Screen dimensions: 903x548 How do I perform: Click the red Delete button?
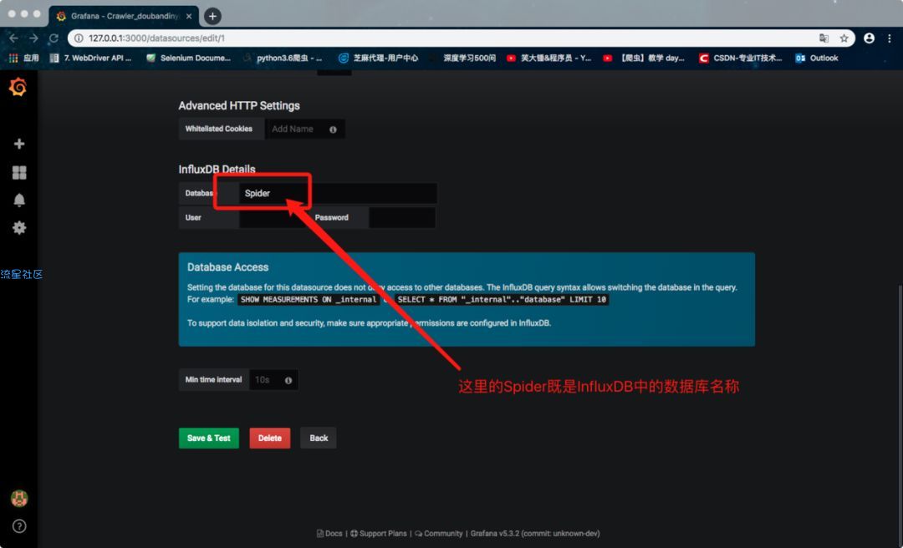pyautogui.click(x=269, y=438)
